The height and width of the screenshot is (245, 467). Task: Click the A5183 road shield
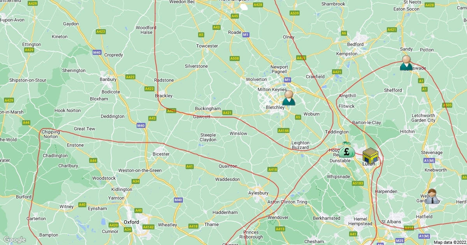tap(358, 183)
